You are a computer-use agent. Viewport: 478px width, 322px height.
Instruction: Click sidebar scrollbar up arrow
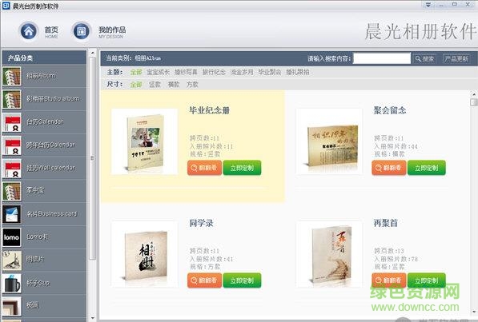pyautogui.click(x=93, y=53)
